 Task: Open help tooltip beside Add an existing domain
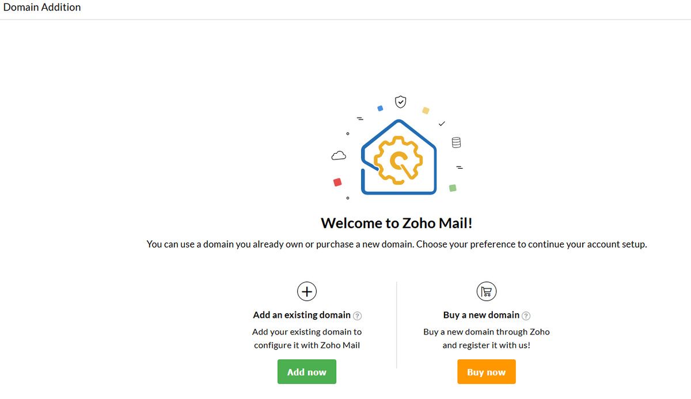(x=358, y=316)
